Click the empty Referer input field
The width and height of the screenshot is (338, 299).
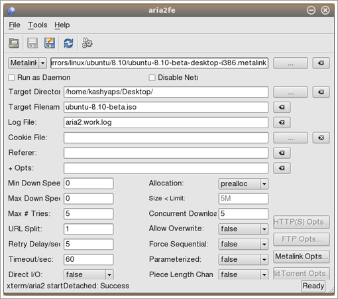click(166, 153)
